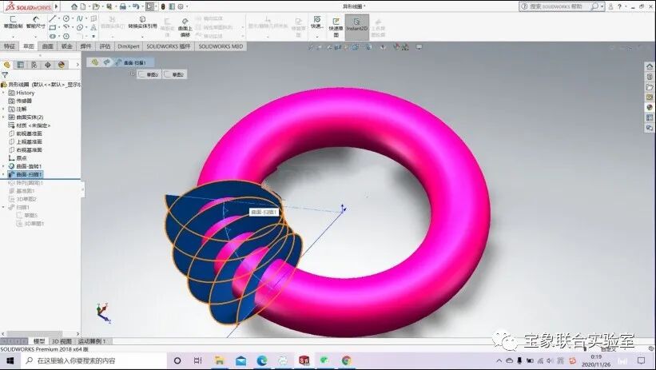Viewport: 656px width, 370px height.
Task: Switch to the 草图 sketch tab
Action: coord(29,46)
